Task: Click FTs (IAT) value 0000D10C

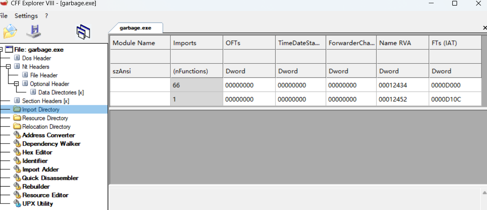Action: tap(455, 99)
